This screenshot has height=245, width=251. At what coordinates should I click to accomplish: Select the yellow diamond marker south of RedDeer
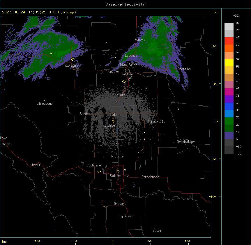[x=124, y=82]
